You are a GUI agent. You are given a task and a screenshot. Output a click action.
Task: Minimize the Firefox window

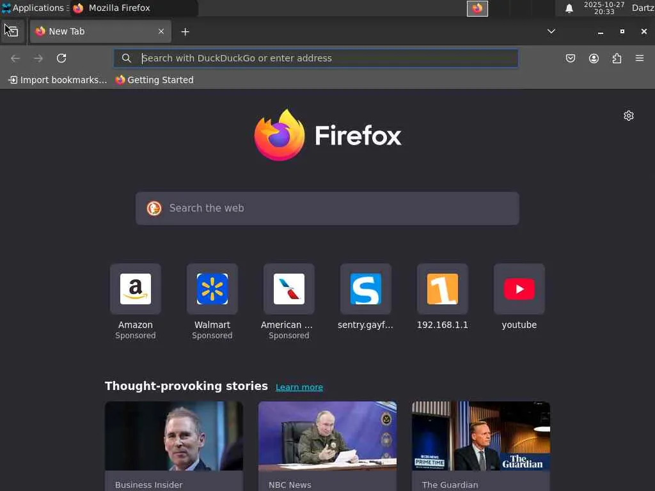point(601,32)
